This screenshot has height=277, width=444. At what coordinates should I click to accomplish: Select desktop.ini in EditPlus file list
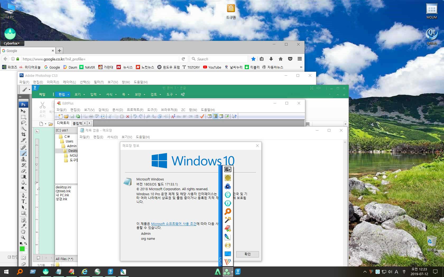[63, 187]
